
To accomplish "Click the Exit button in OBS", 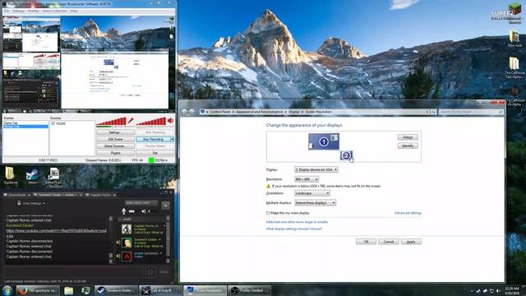I will pos(155,153).
